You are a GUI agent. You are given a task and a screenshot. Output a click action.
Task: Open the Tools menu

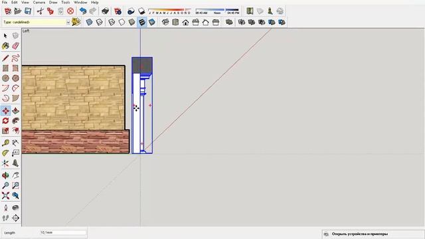66,2
